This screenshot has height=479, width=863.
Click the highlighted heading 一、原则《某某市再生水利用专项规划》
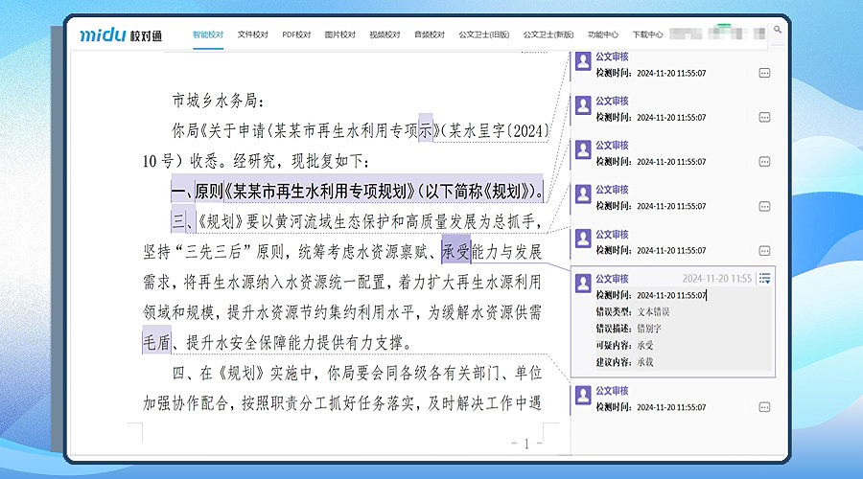[358, 191]
